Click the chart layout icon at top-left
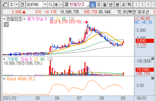 point(5,5)
